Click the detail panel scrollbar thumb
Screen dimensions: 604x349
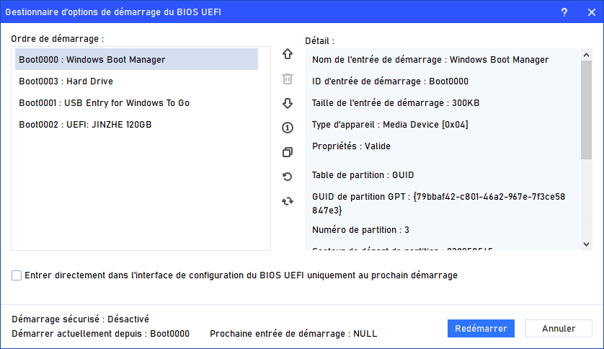[x=586, y=108]
